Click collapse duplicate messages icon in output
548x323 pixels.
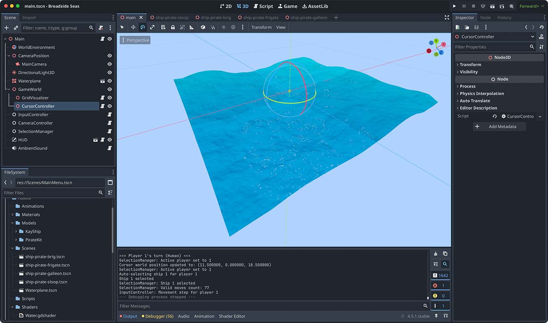(436, 264)
